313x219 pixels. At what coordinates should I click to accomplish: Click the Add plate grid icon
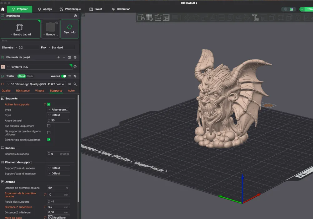pyautogui.click(x=149, y=18)
